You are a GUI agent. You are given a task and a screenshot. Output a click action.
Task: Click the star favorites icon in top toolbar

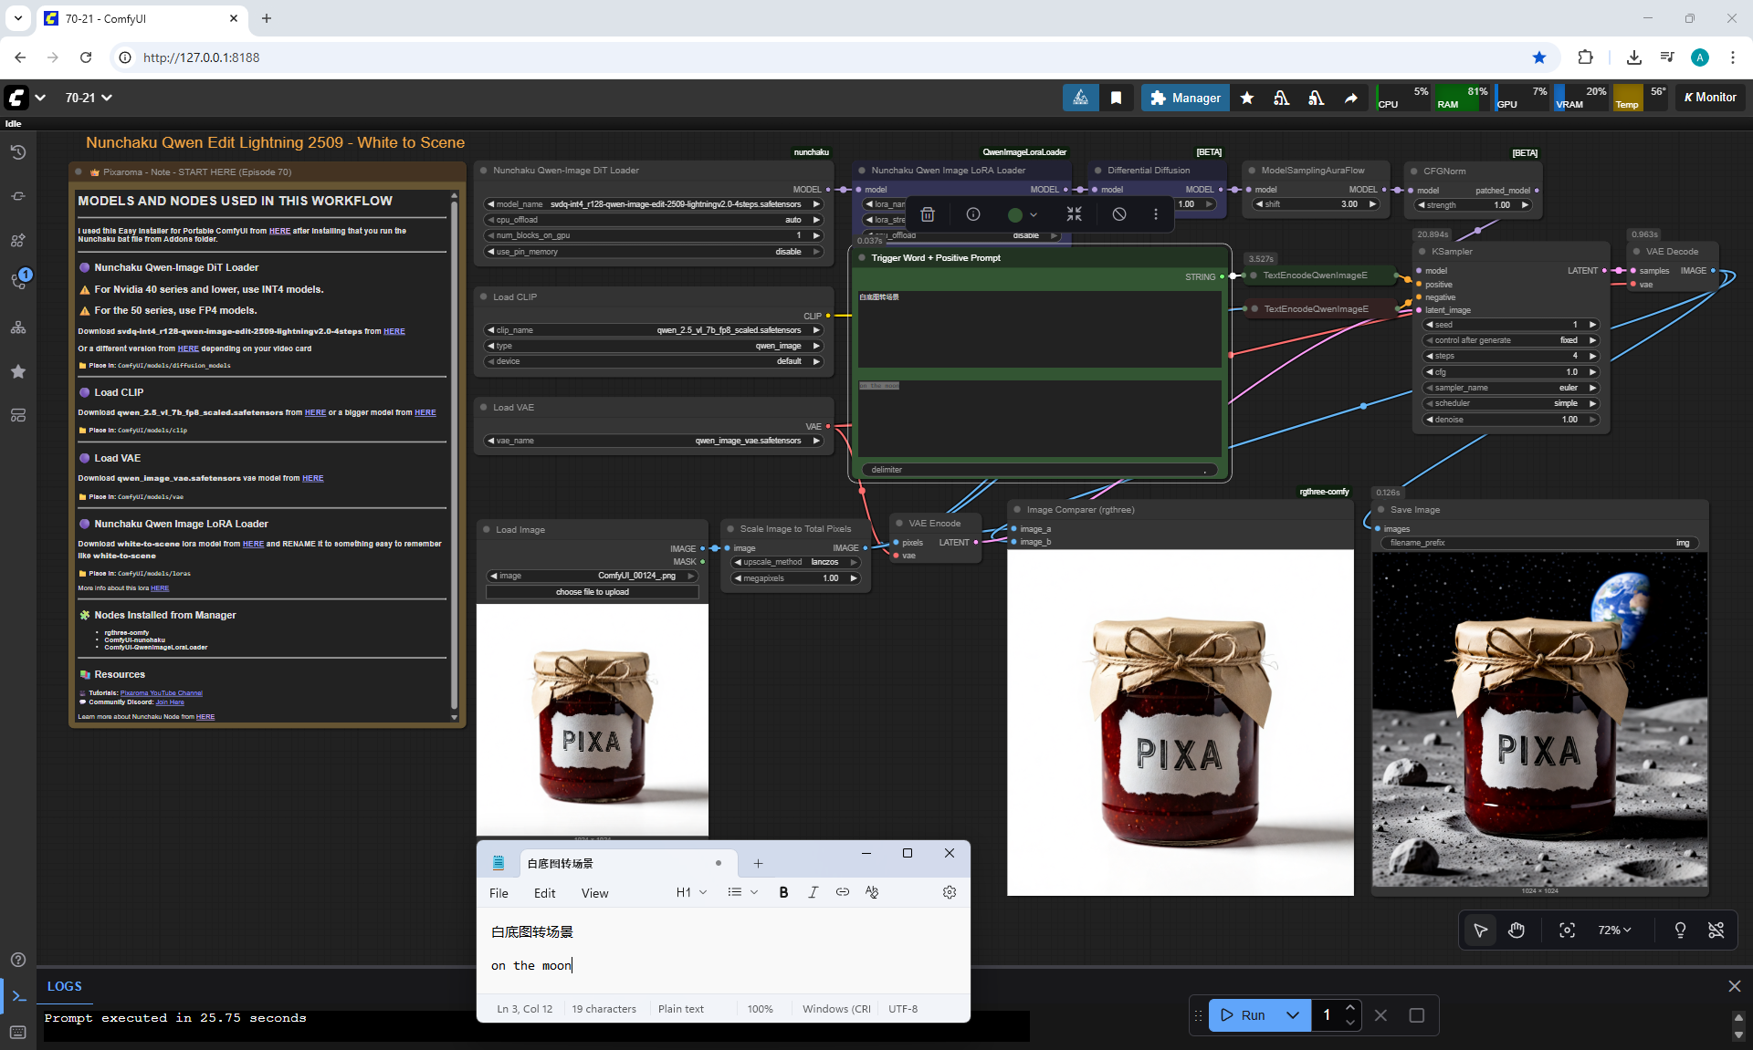click(1246, 98)
